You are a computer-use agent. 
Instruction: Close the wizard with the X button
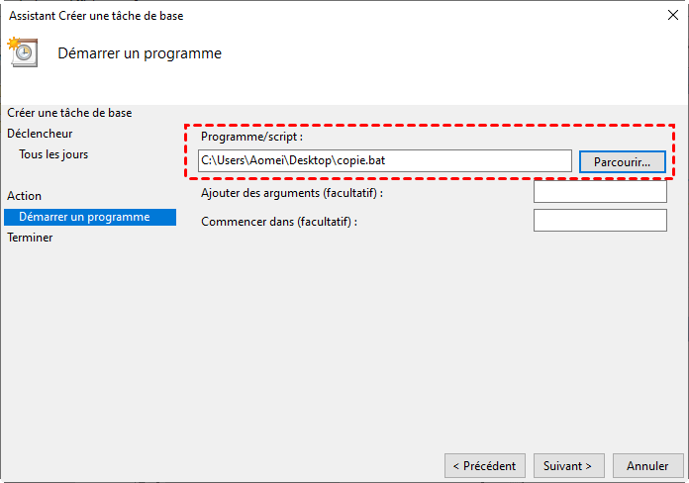point(672,16)
